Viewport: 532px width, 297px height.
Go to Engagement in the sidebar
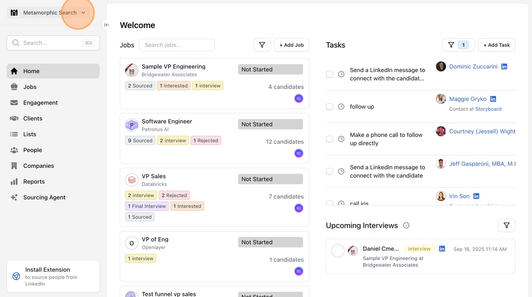coord(40,102)
